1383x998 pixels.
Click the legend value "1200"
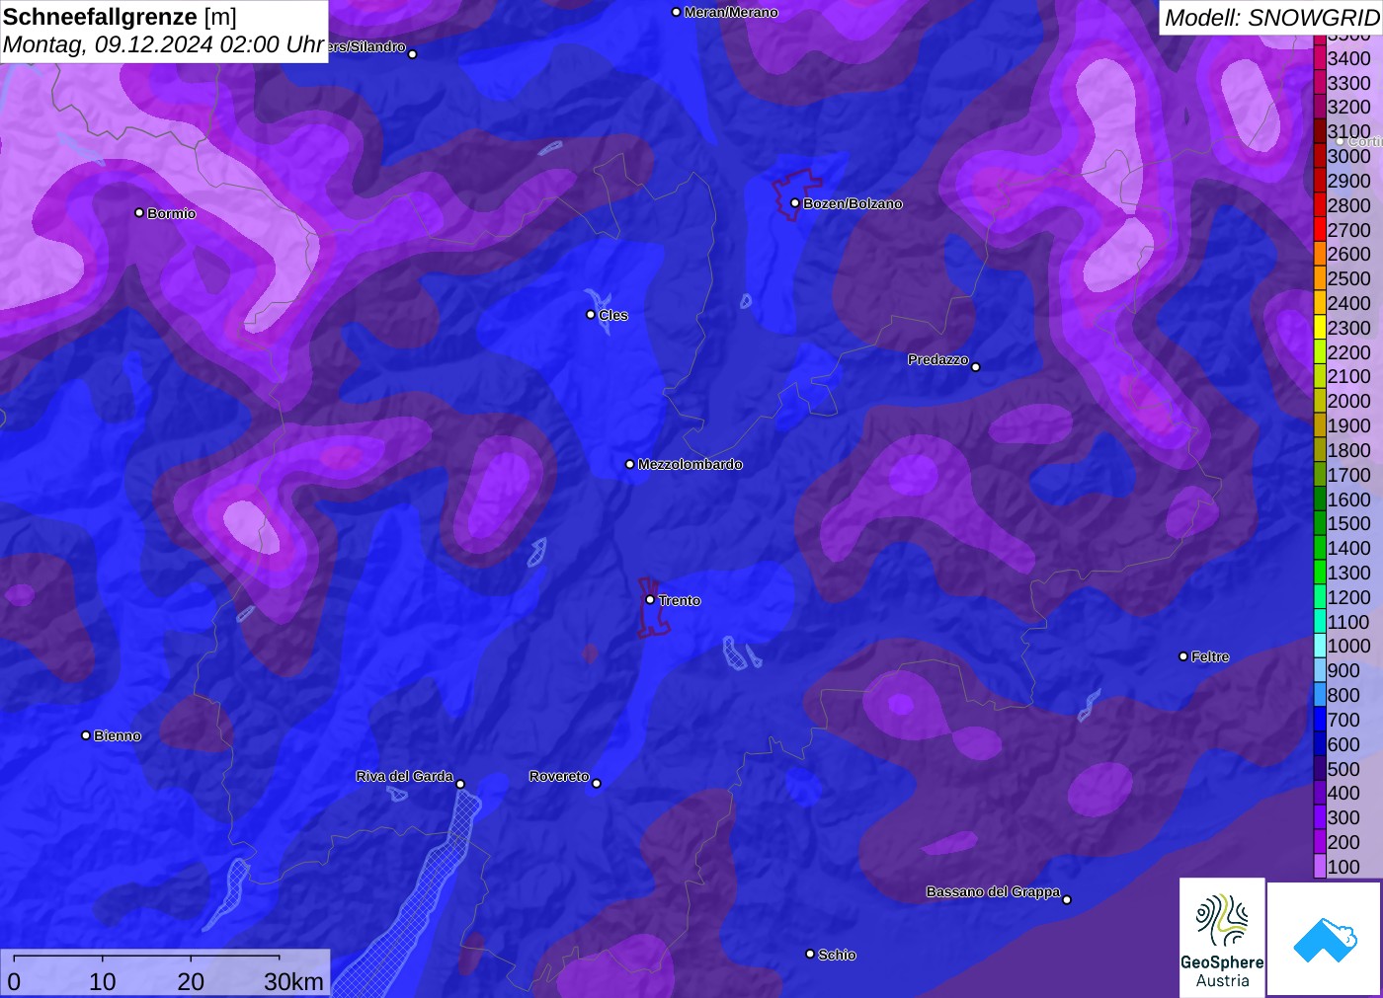pos(1349,597)
